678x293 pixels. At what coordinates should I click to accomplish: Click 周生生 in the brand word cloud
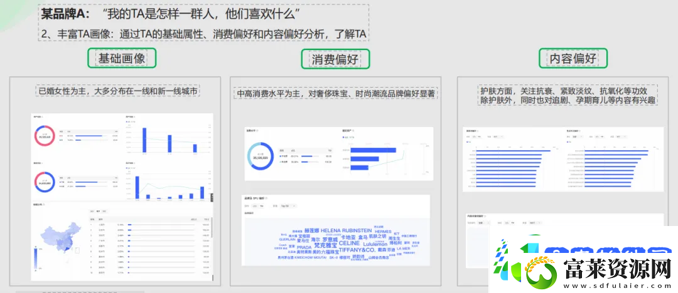click(x=395, y=238)
